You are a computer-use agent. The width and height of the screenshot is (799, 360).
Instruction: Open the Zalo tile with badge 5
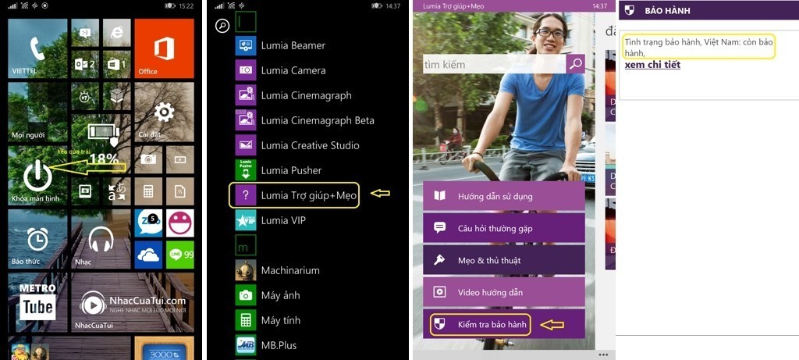pos(148,223)
